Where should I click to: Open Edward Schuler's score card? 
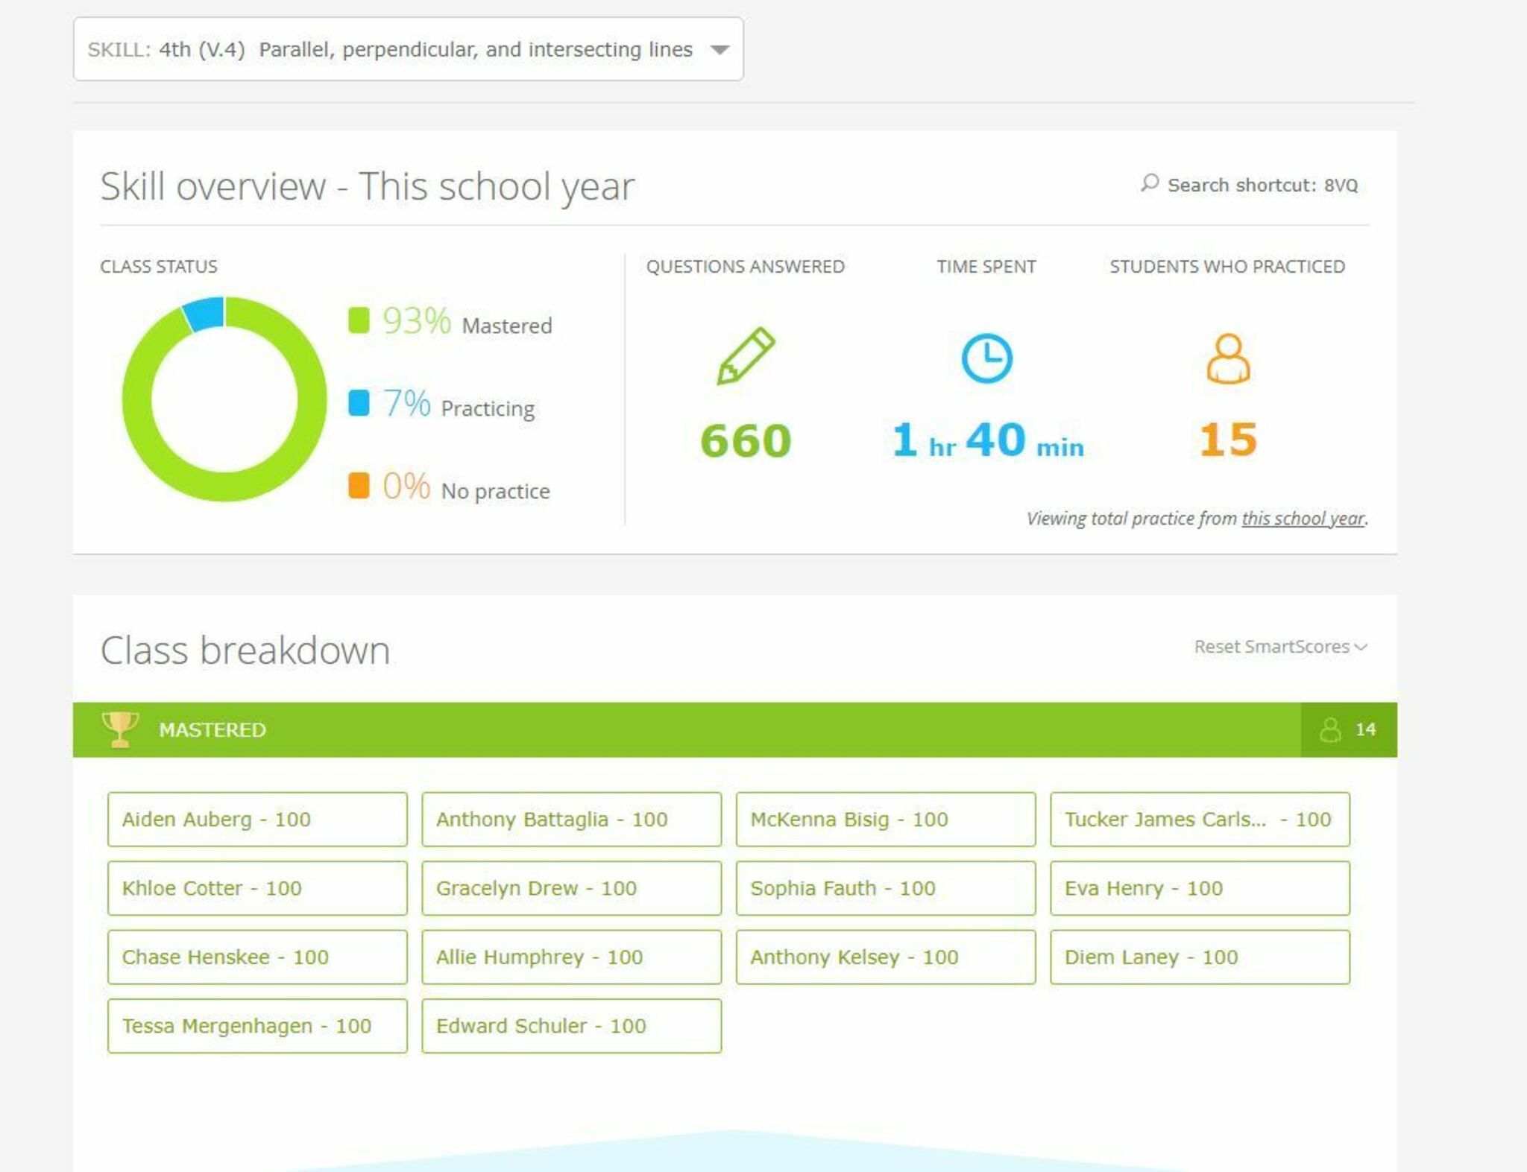(x=571, y=1025)
